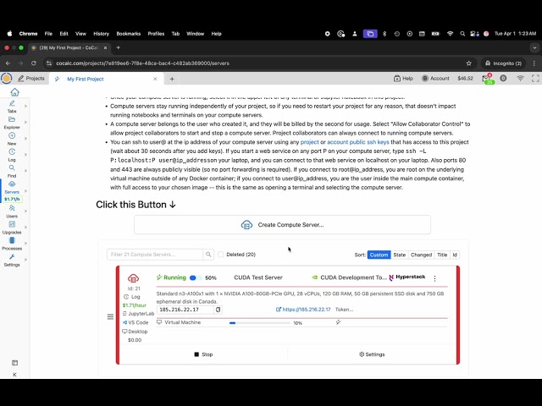This screenshot has height=406, width=542.
Task: Sort servers by Title
Action: tap(442, 255)
